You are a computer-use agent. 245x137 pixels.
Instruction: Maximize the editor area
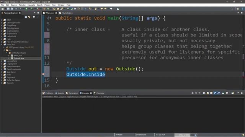(242, 13)
